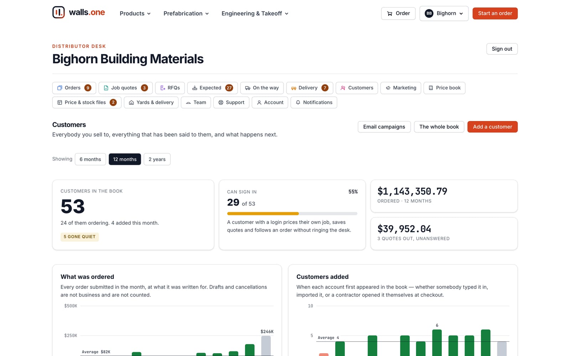
Task: Click the Job quotes document icon
Action: (106, 88)
